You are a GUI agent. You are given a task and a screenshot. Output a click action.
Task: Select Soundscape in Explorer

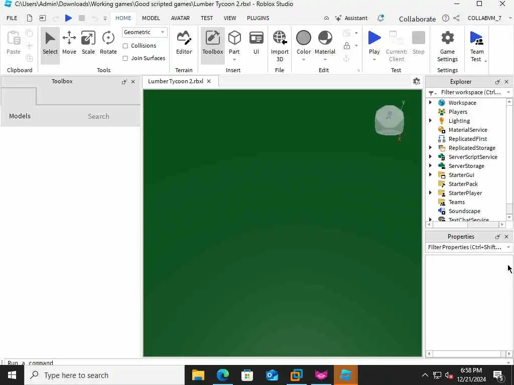464,211
